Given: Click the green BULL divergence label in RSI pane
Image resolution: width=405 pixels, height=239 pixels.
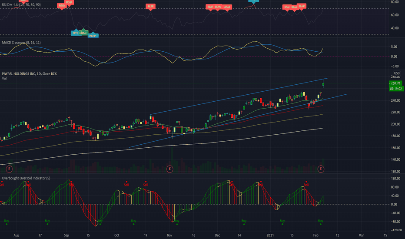Looking at the screenshot, I should pyautogui.click(x=83, y=33).
